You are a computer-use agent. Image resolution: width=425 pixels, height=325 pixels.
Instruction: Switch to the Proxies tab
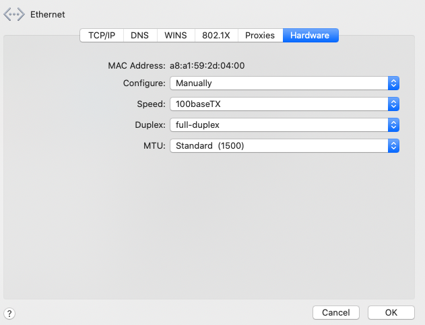260,36
